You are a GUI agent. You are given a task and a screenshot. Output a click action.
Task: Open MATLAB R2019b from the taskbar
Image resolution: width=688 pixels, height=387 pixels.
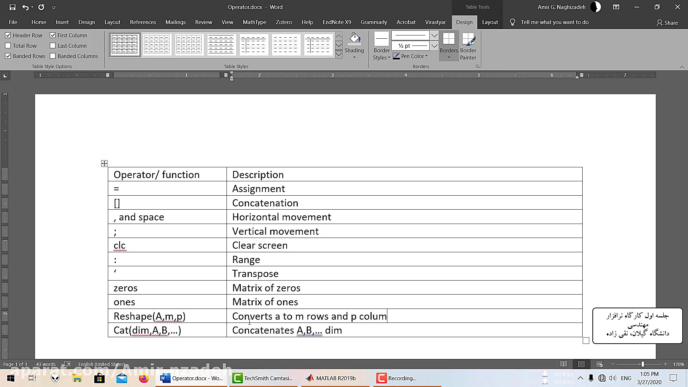(331, 378)
